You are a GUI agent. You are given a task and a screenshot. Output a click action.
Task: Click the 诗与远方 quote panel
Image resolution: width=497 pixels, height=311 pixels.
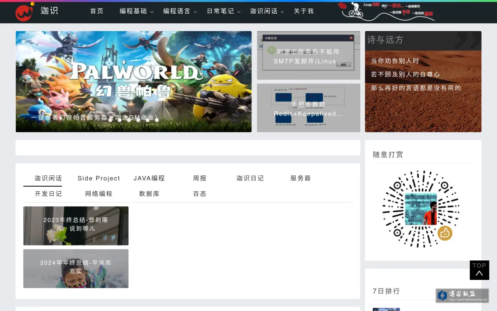coord(423,82)
